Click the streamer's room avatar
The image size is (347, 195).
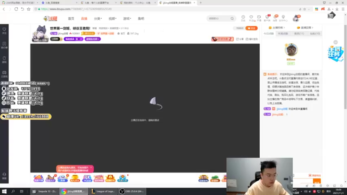point(40,34)
